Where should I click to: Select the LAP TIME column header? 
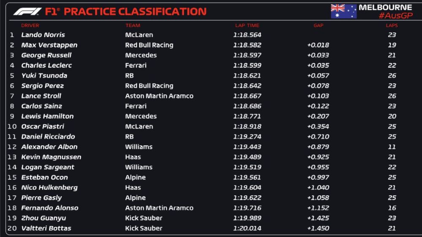point(247,26)
